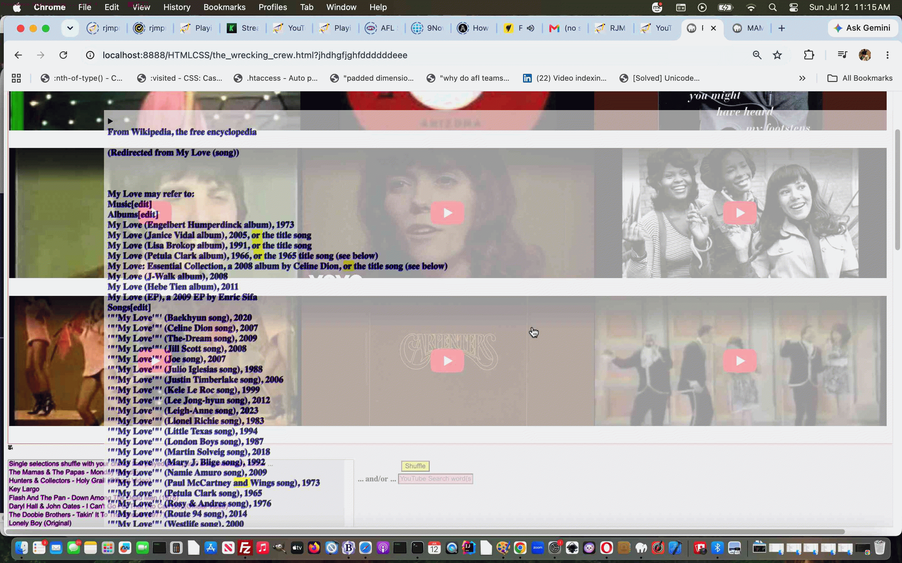
Task: Switch to the Gmail (no s tab
Action: [x=565, y=28]
